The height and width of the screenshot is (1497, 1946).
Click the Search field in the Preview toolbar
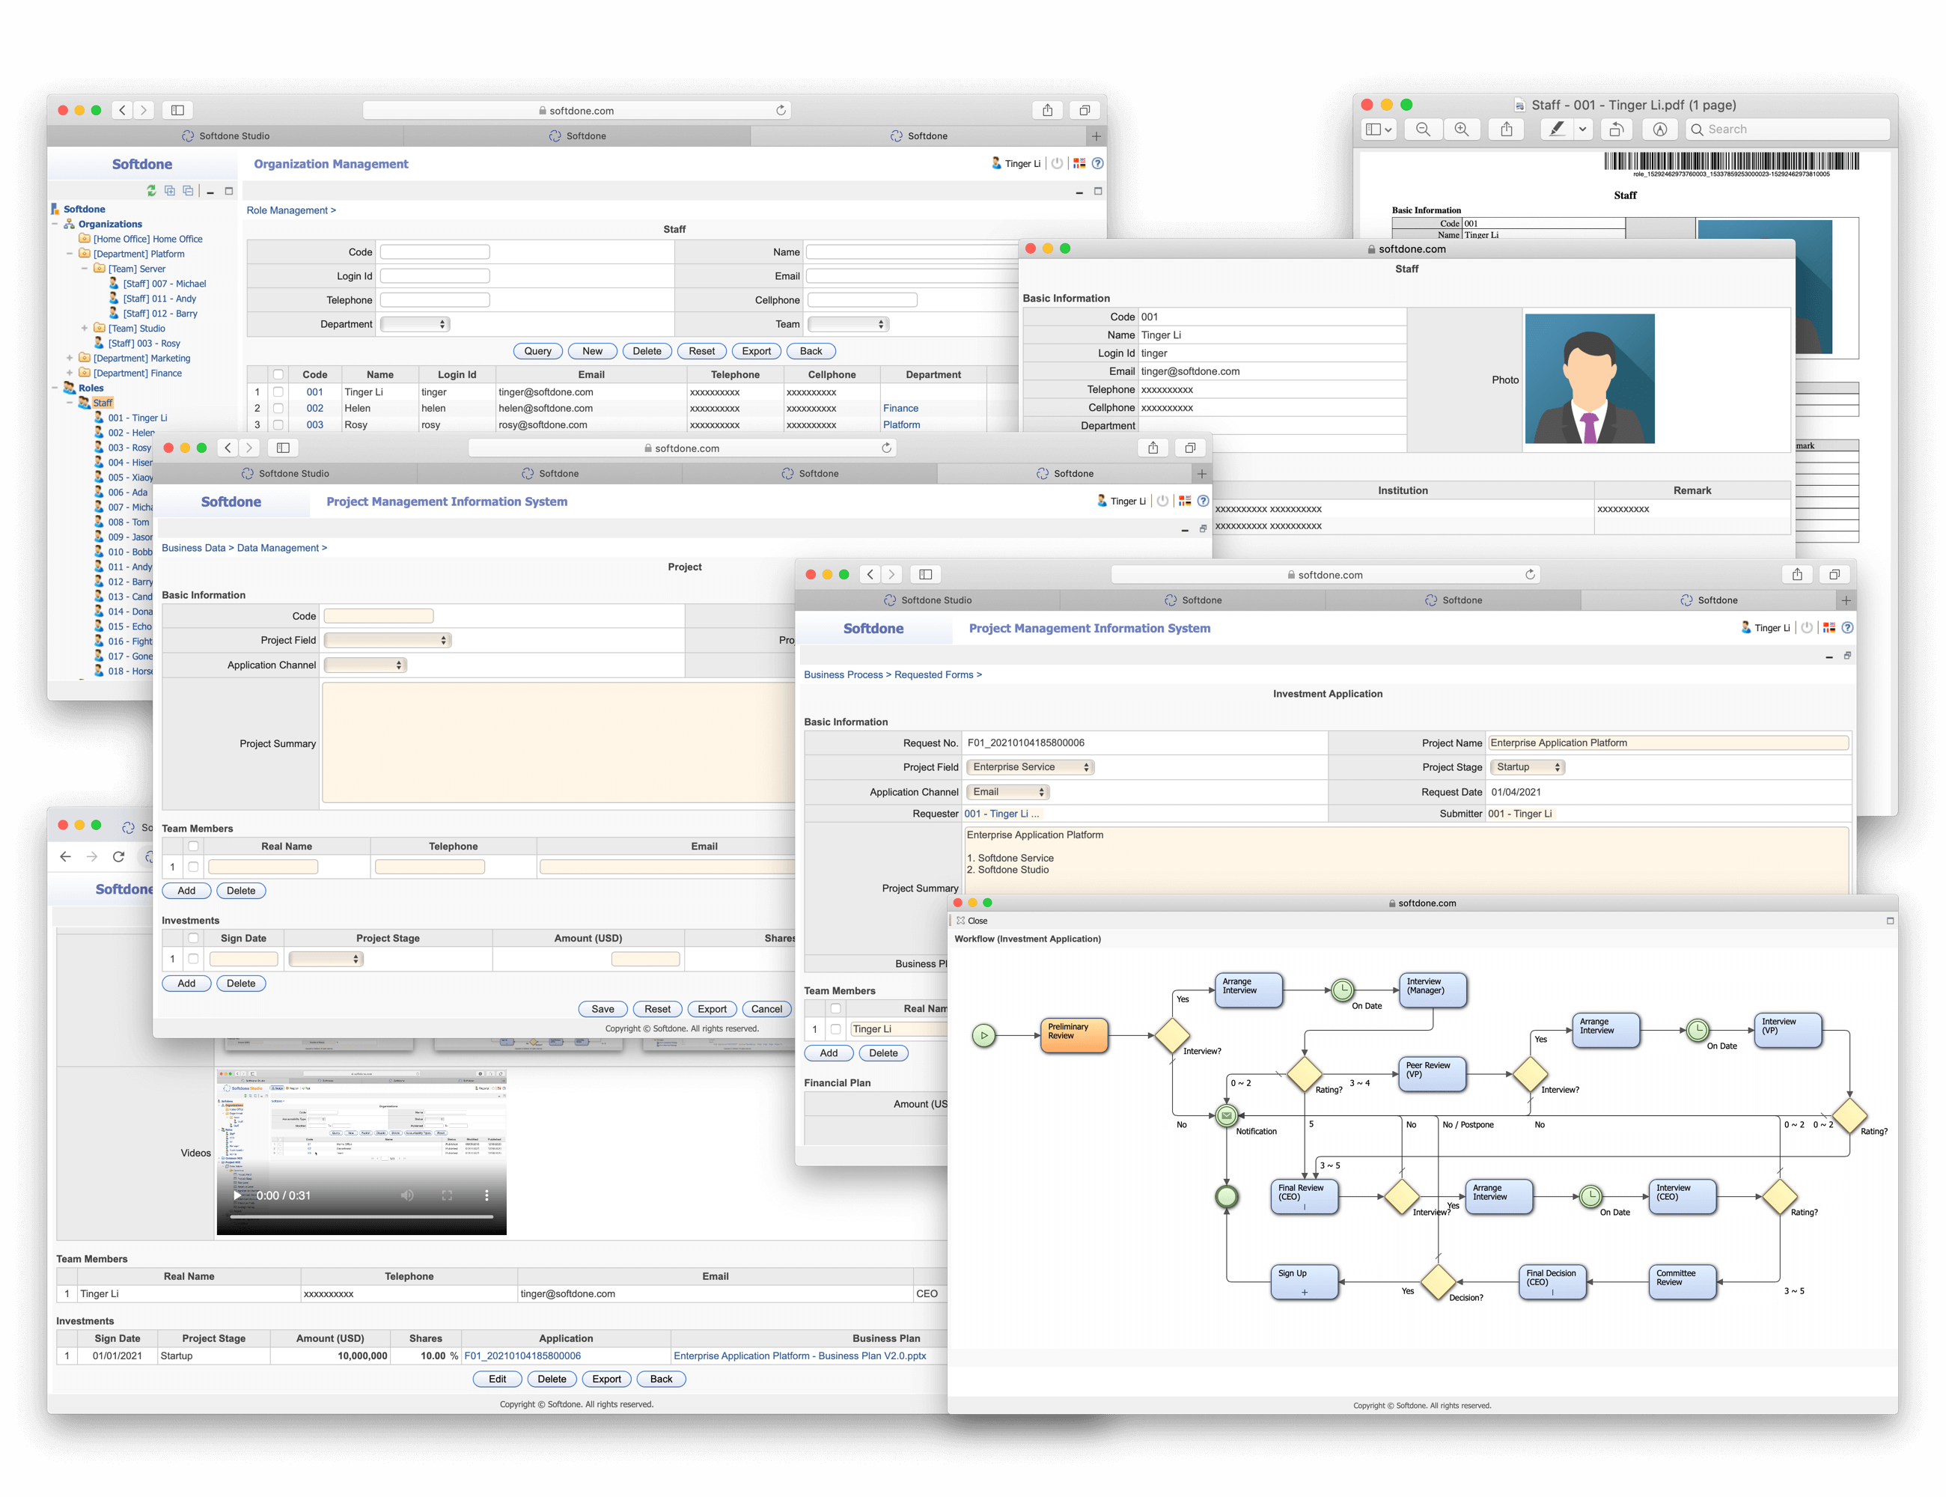1787,129
